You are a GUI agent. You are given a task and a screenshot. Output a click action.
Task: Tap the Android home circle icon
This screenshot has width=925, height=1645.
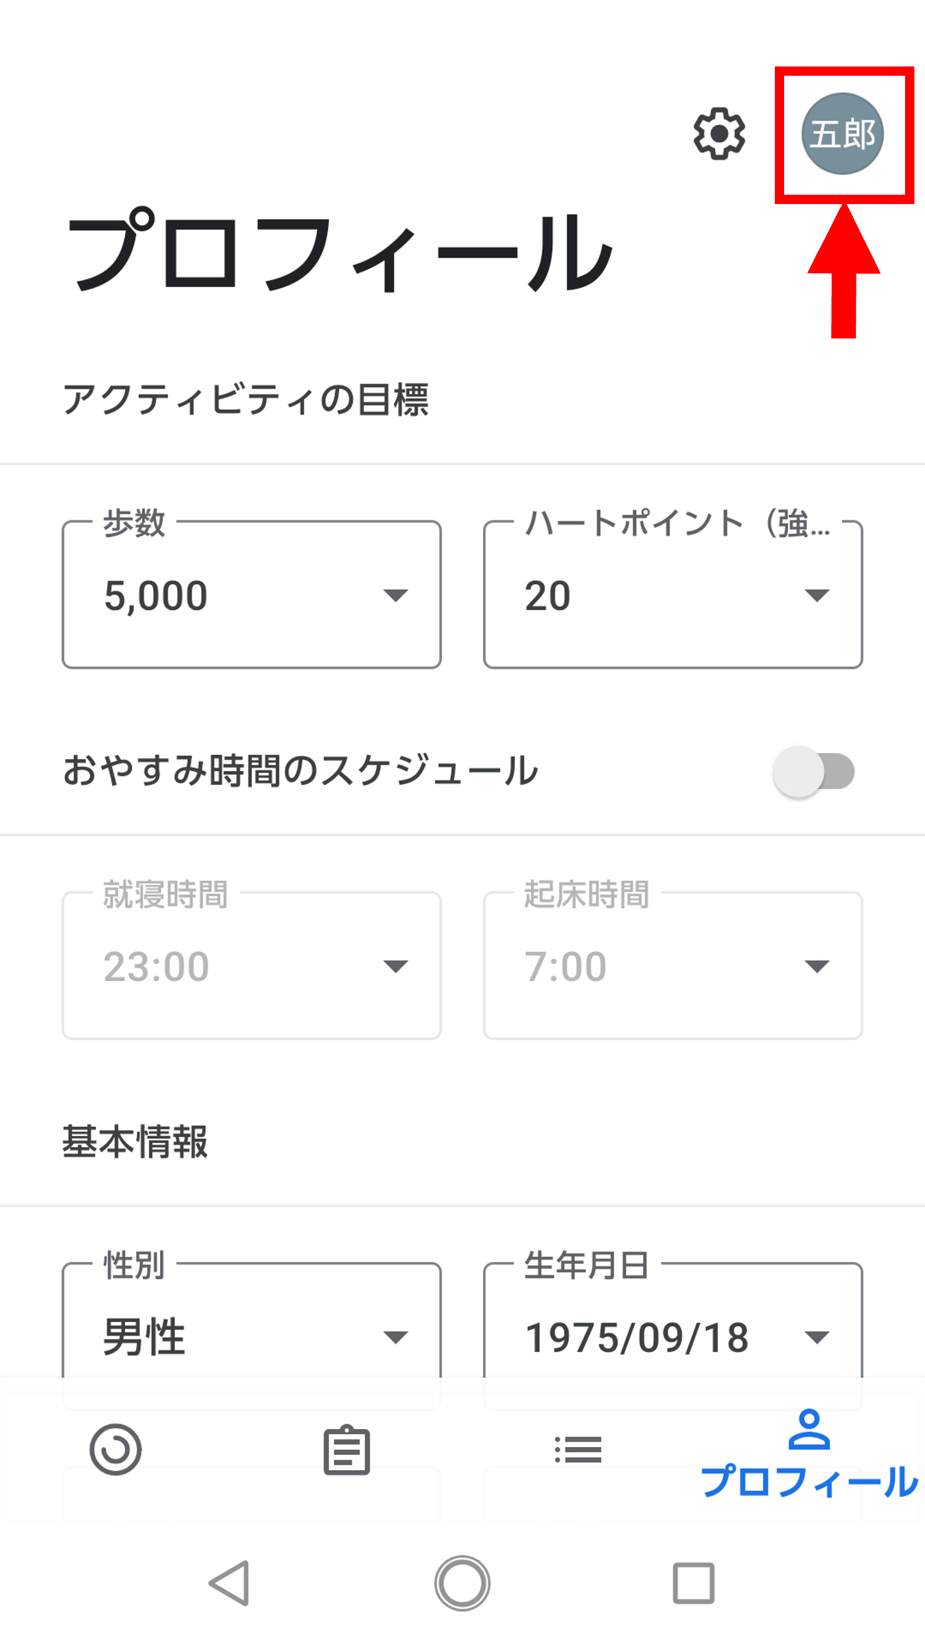[x=462, y=1583]
